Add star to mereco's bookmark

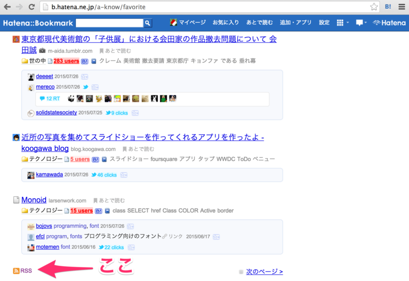95,87
